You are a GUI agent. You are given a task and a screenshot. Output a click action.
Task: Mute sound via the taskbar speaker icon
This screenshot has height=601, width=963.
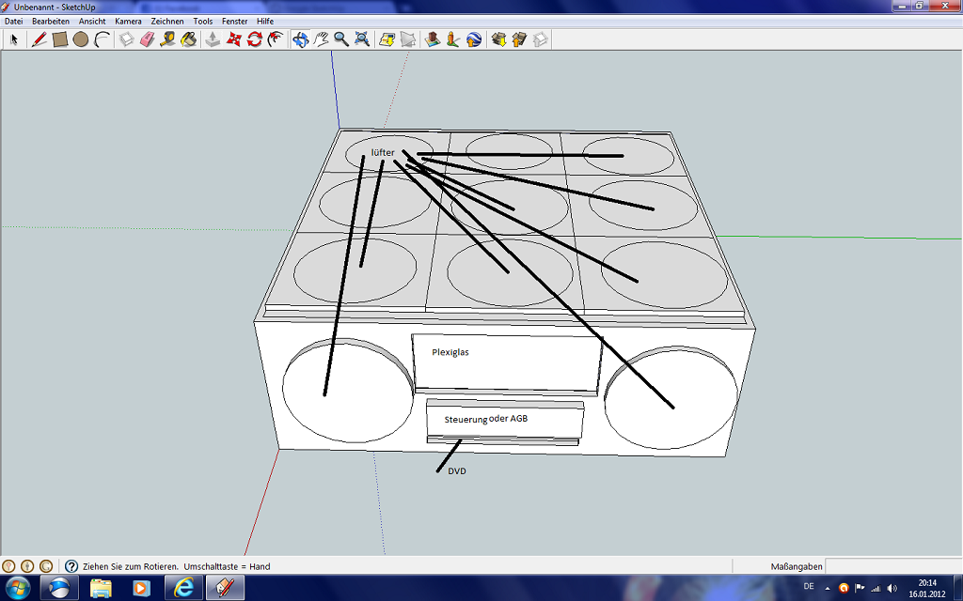[x=892, y=588]
